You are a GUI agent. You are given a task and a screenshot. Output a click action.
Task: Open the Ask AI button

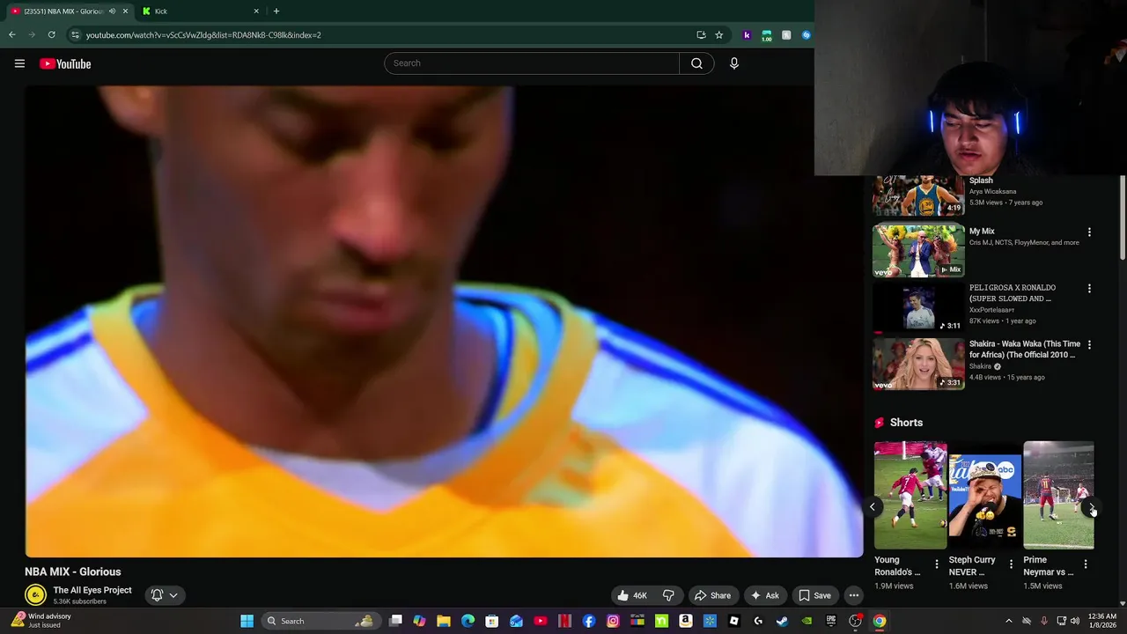pos(764,595)
